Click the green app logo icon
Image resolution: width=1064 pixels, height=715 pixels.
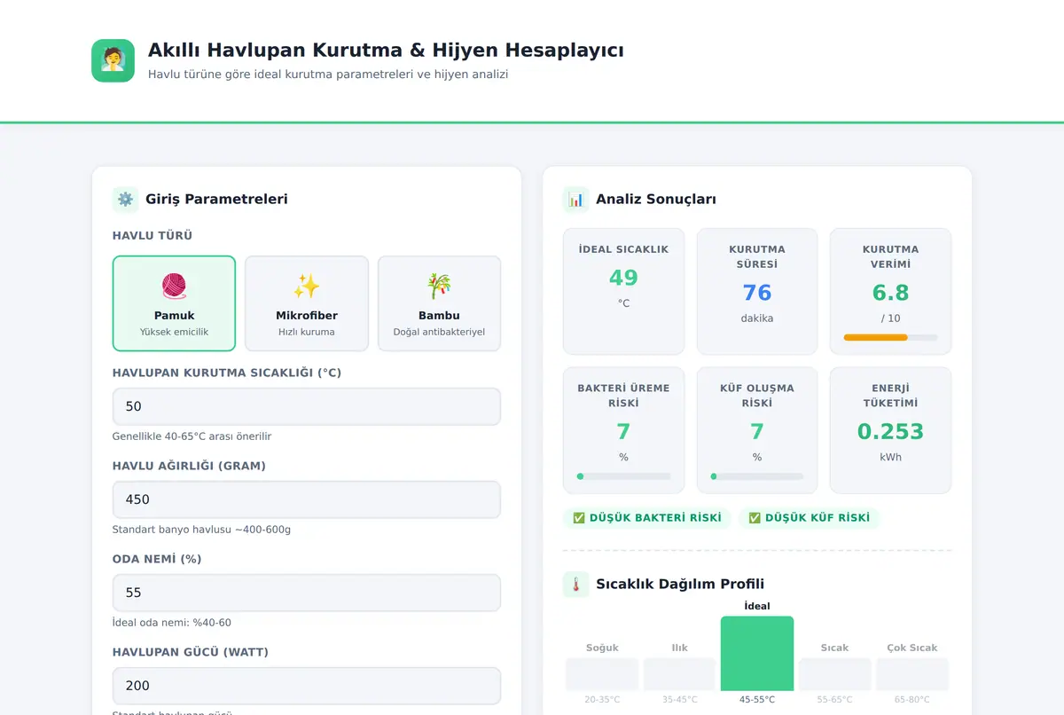point(113,60)
